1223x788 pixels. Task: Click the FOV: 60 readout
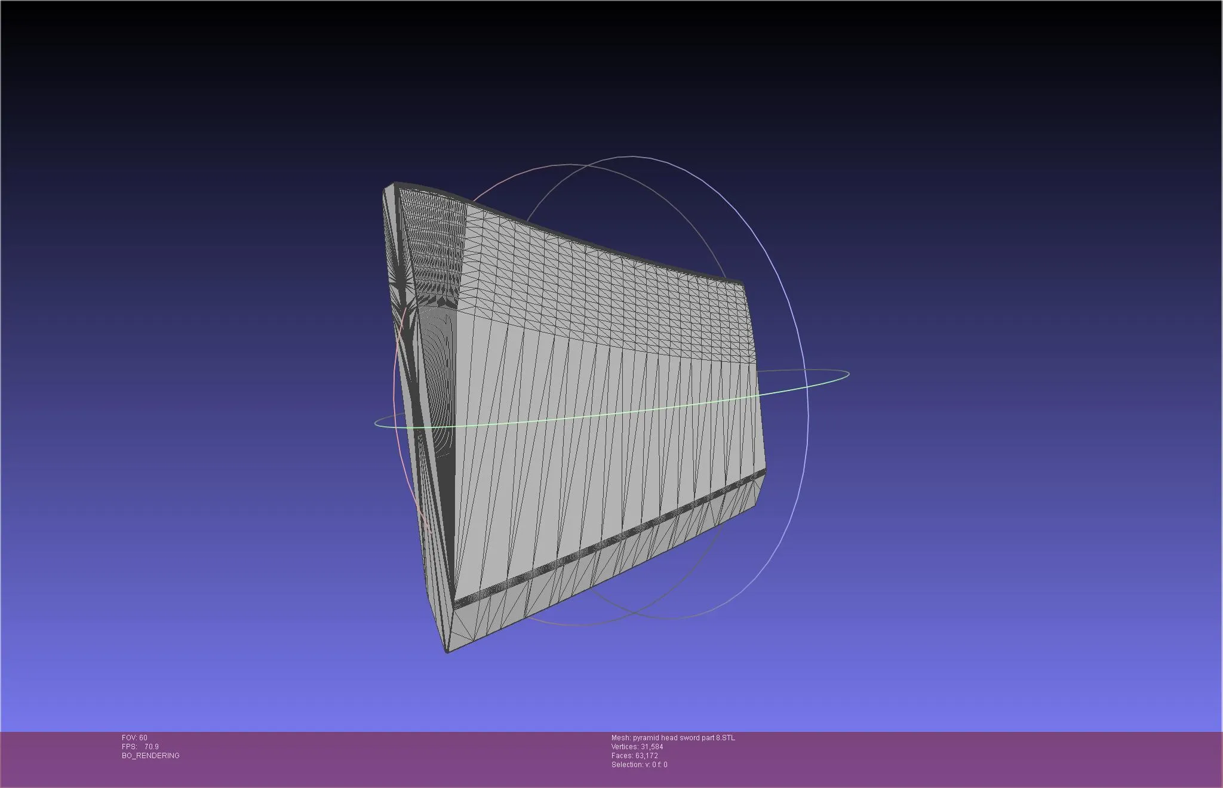(134, 738)
